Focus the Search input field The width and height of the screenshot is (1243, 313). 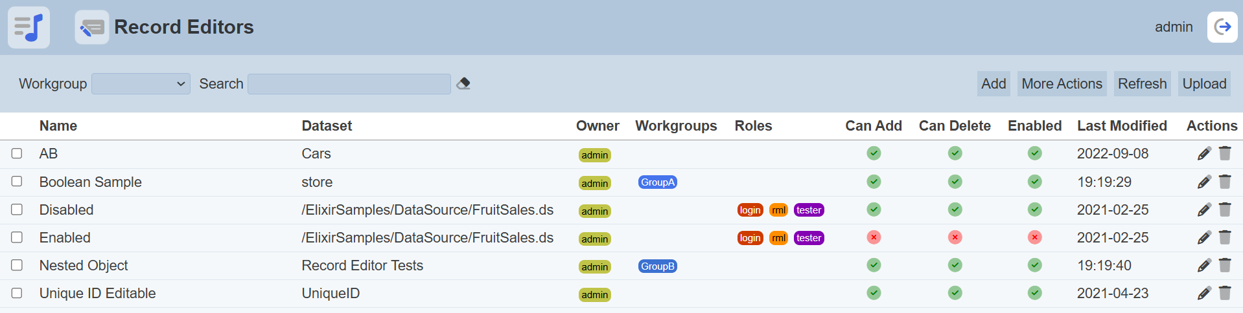pyautogui.click(x=349, y=84)
